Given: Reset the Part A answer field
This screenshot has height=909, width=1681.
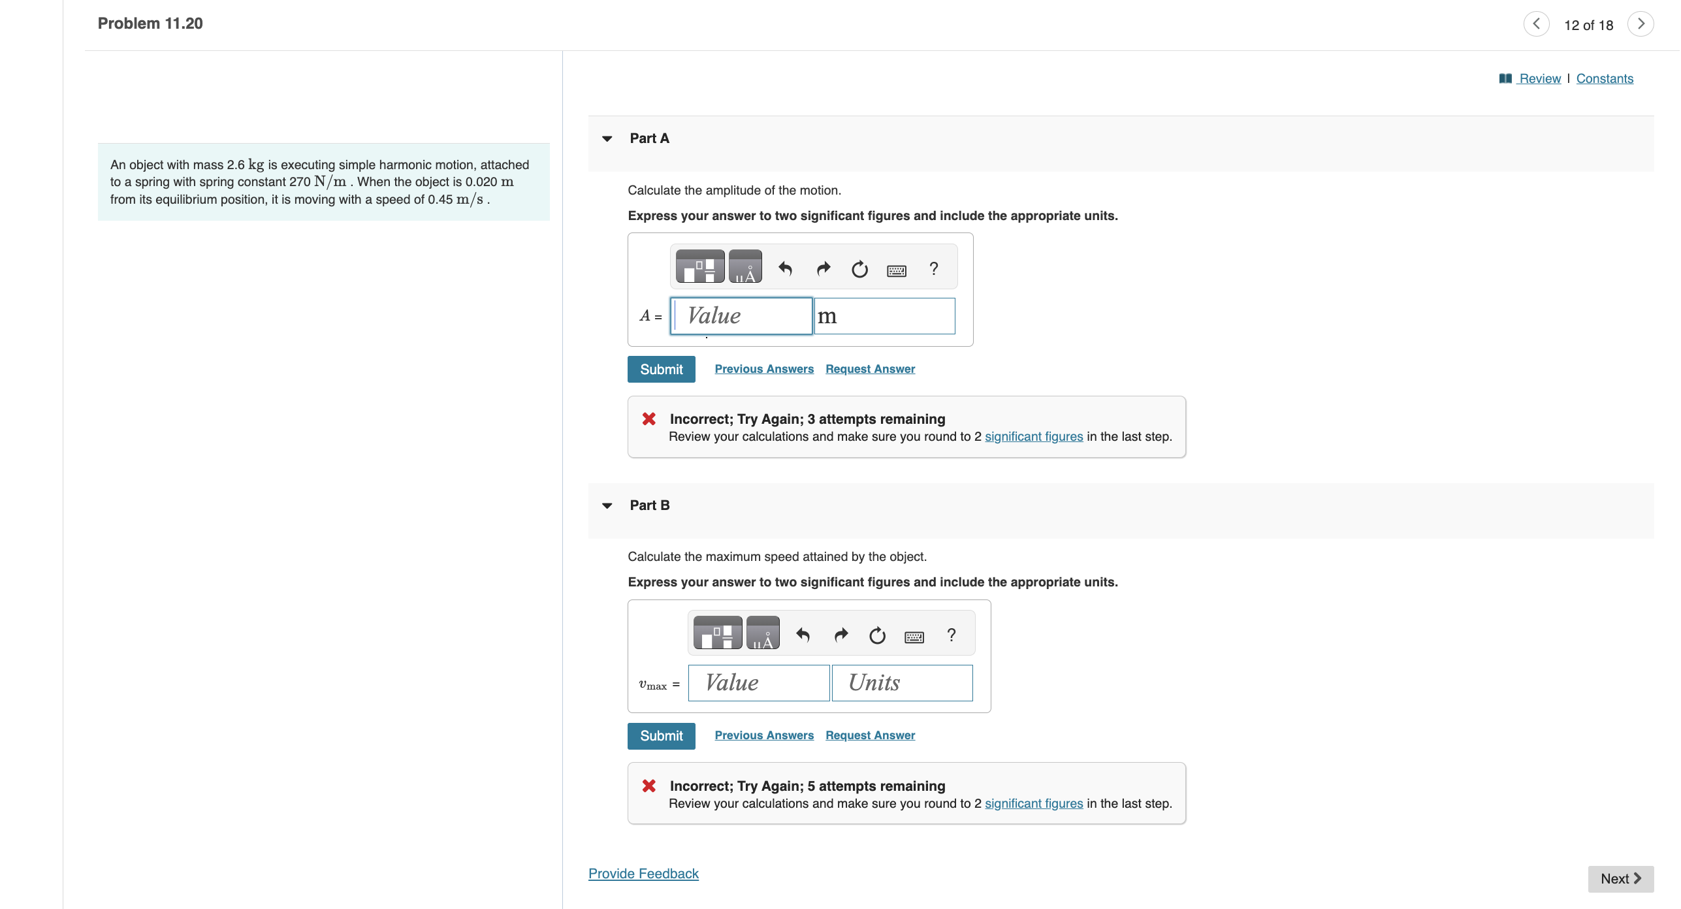Looking at the screenshot, I should click(859, 268).
